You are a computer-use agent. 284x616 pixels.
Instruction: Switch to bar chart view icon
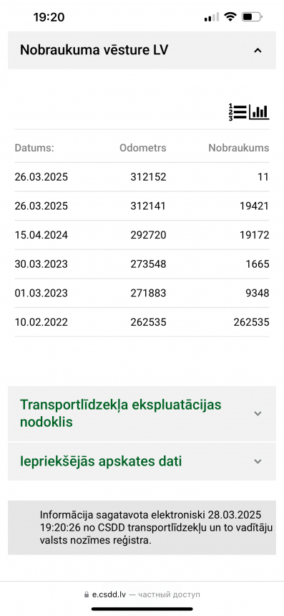(x=259, y=112)
